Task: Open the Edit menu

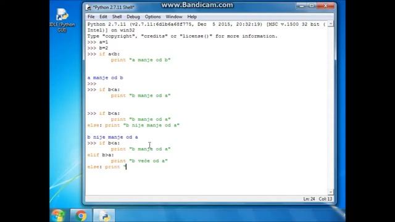Action: coord(103,17)
